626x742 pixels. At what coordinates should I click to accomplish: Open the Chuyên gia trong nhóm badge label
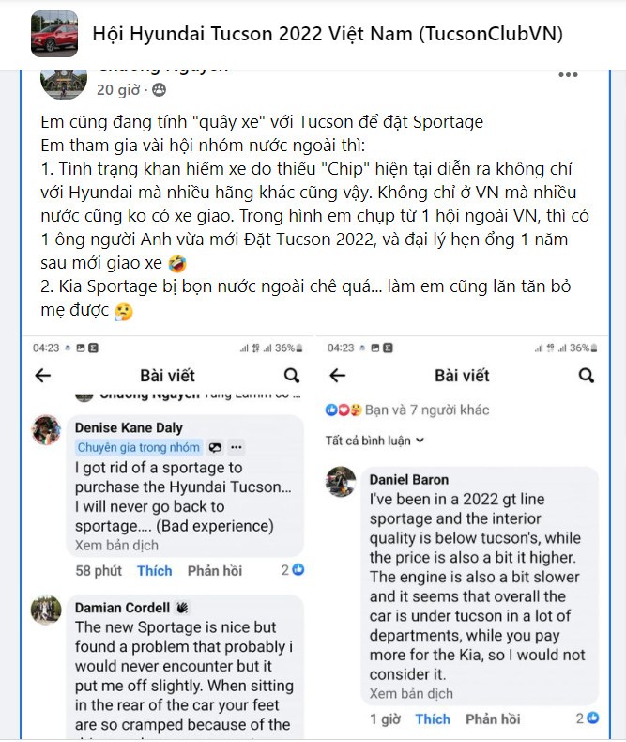coord(139,447)
